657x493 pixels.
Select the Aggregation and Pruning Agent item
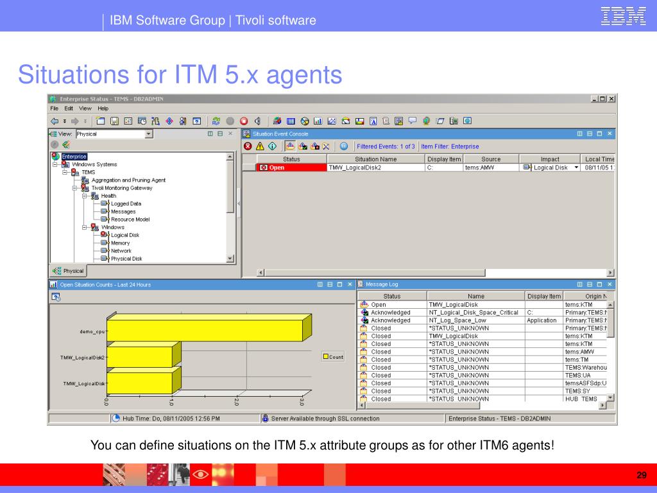point(128,180)
